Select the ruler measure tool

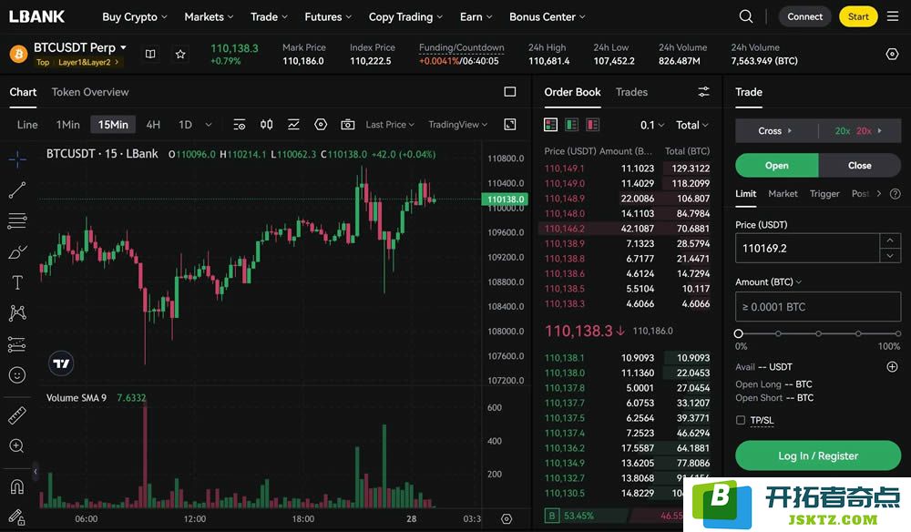point(17,415)
